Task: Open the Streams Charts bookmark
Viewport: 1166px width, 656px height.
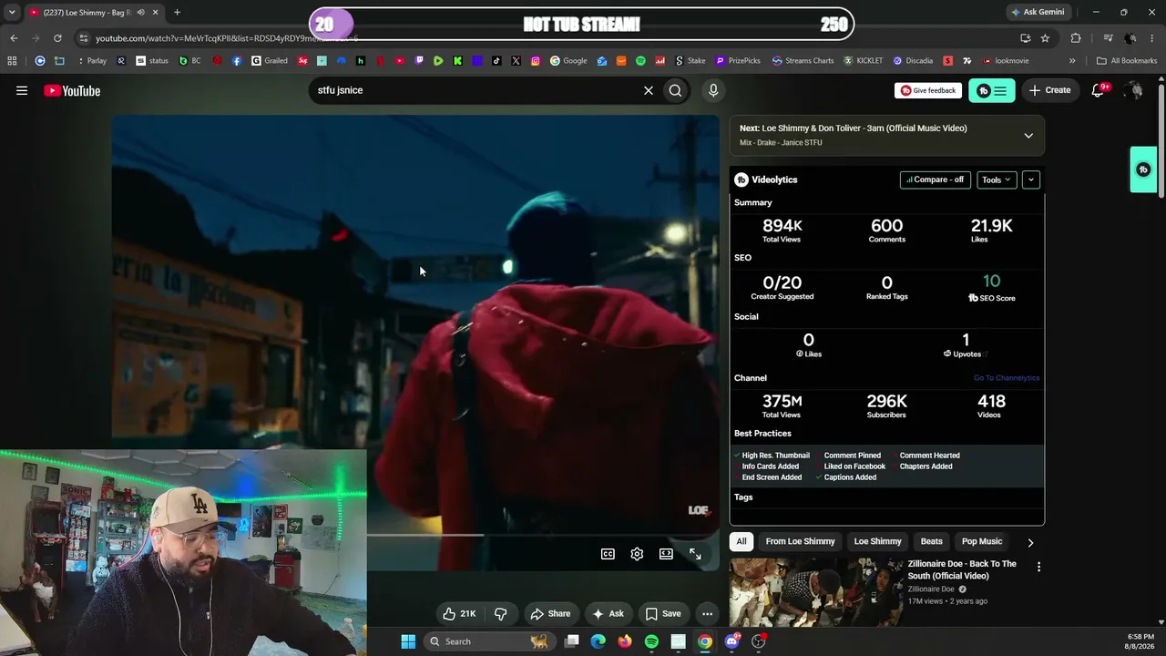Action: click(803, 61)
